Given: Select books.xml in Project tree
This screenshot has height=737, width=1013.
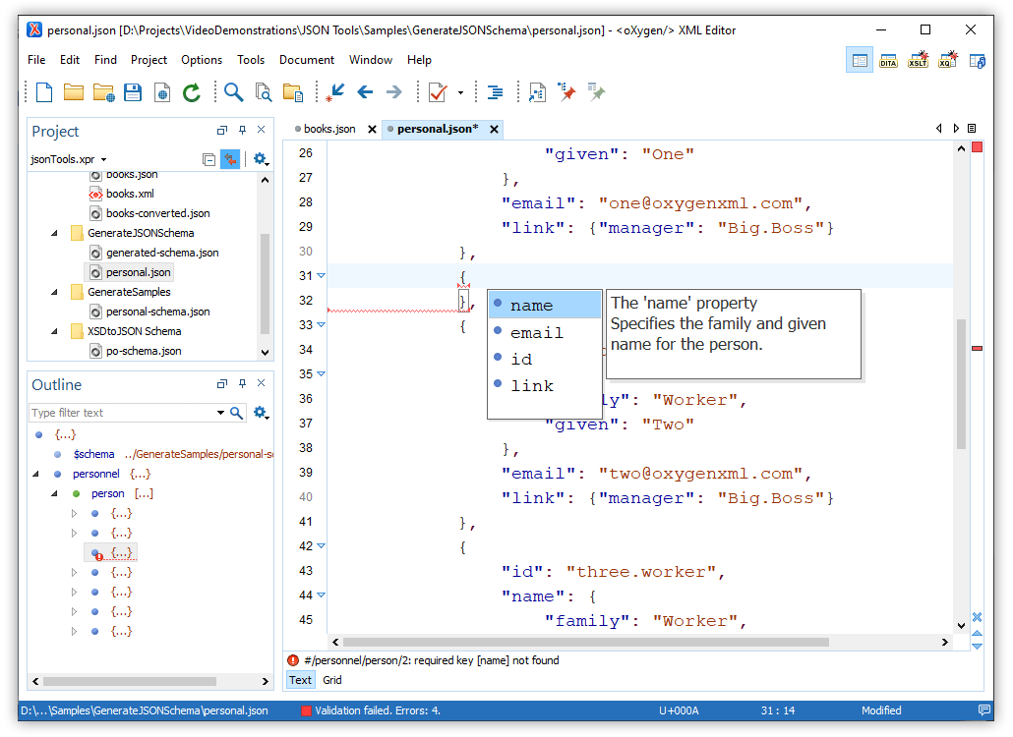Looking at the screenshot, I should tap(130, 194).
